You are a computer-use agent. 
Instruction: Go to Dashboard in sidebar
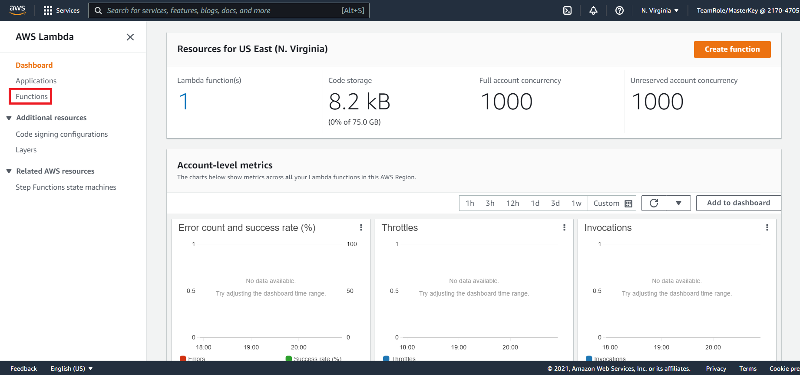click(34, 65)
